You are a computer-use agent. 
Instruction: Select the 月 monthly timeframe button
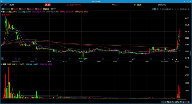tap(160, 9)
